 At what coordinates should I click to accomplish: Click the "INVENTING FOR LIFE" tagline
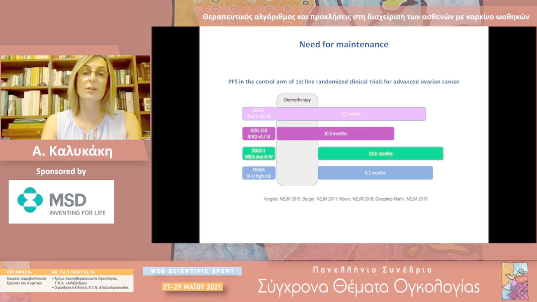(x=78, y=213)
